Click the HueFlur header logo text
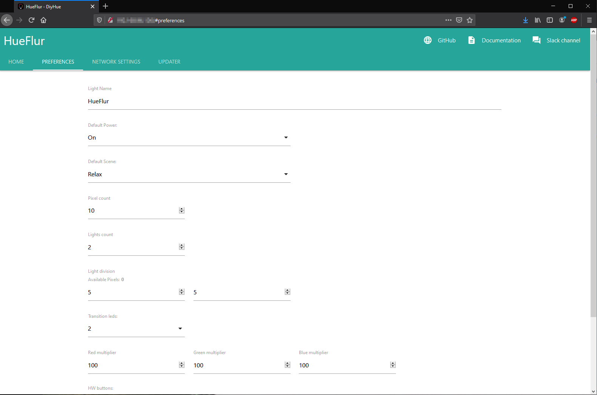Screen dimensions: 597x395 pyautogui.click(x=25, y=41)
